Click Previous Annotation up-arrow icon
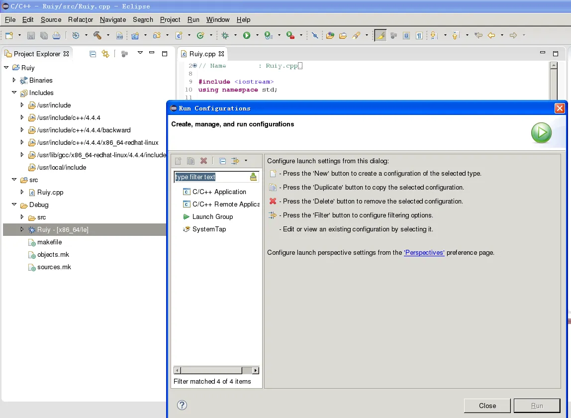 coord(456,35)
